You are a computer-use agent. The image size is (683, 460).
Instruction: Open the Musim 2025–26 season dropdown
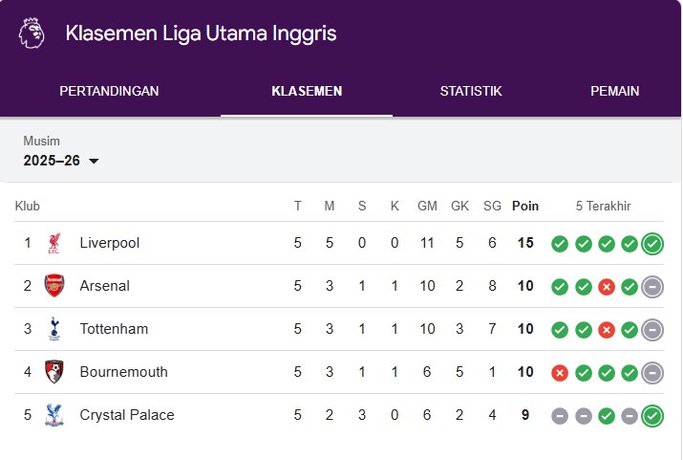62,161
